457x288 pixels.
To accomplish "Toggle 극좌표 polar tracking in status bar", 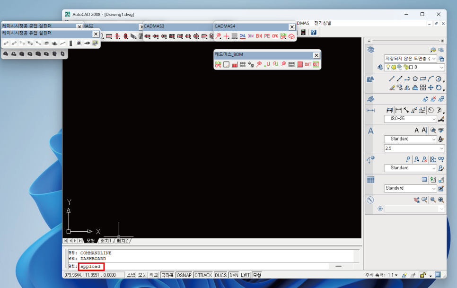I will pyautogui.click(x=167, y=275).
